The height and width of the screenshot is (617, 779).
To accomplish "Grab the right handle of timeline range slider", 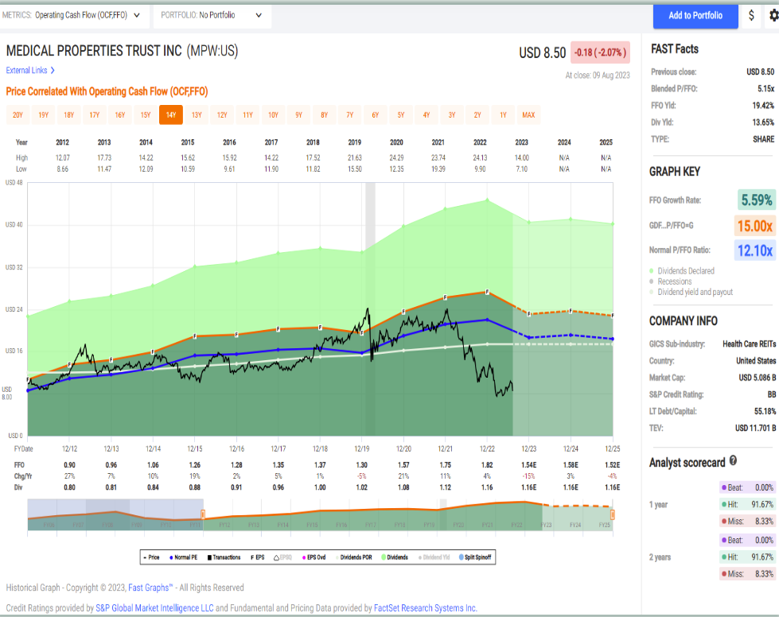I will [x=613, y=514].
